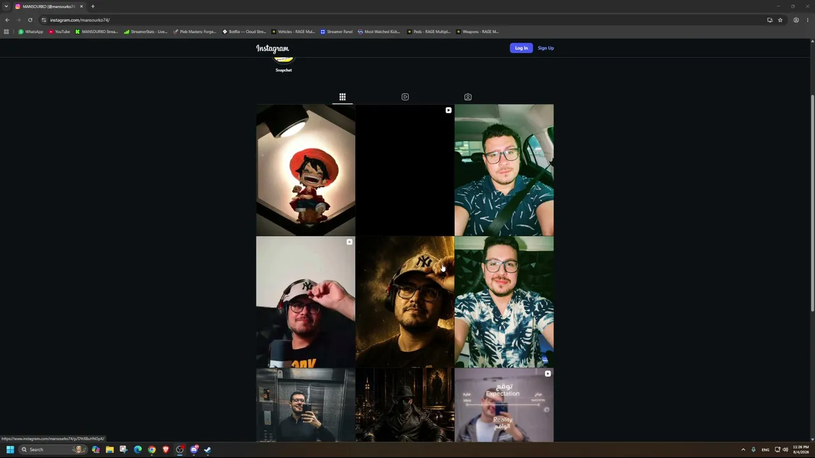The height and width of the screenshot is (458, 815).
Task: Close the MANSOURKO Instagram tab
Action: coord(81,6)
